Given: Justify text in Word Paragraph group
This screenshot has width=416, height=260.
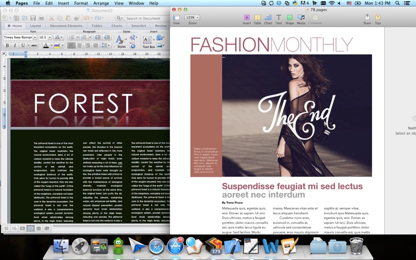Looking at the screenshot, I should [95, 46].
